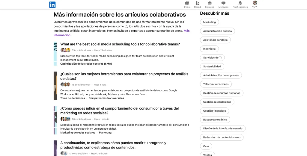Select Optimización de las redes sociales (SMO) tag
This screenshot has height=156, width=307.
[86, 64]
